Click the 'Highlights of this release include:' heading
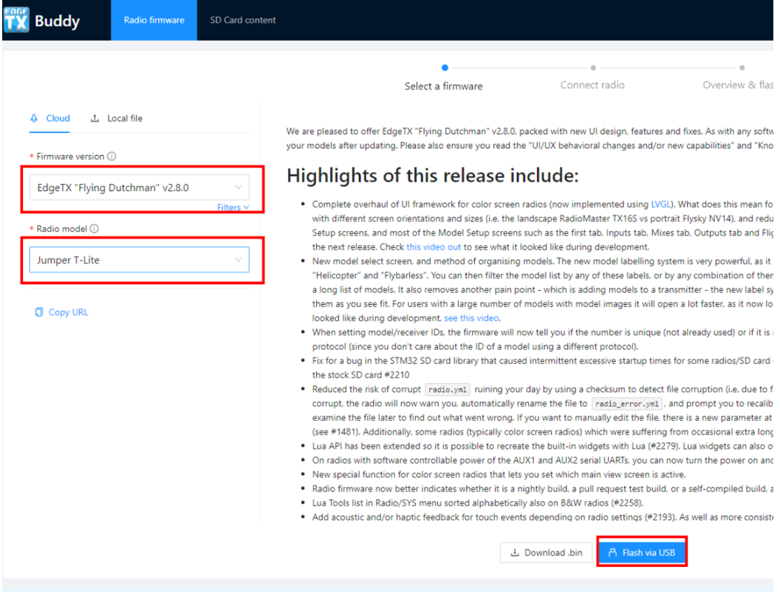Screen dimensions: 780x592 coord(433,176)
